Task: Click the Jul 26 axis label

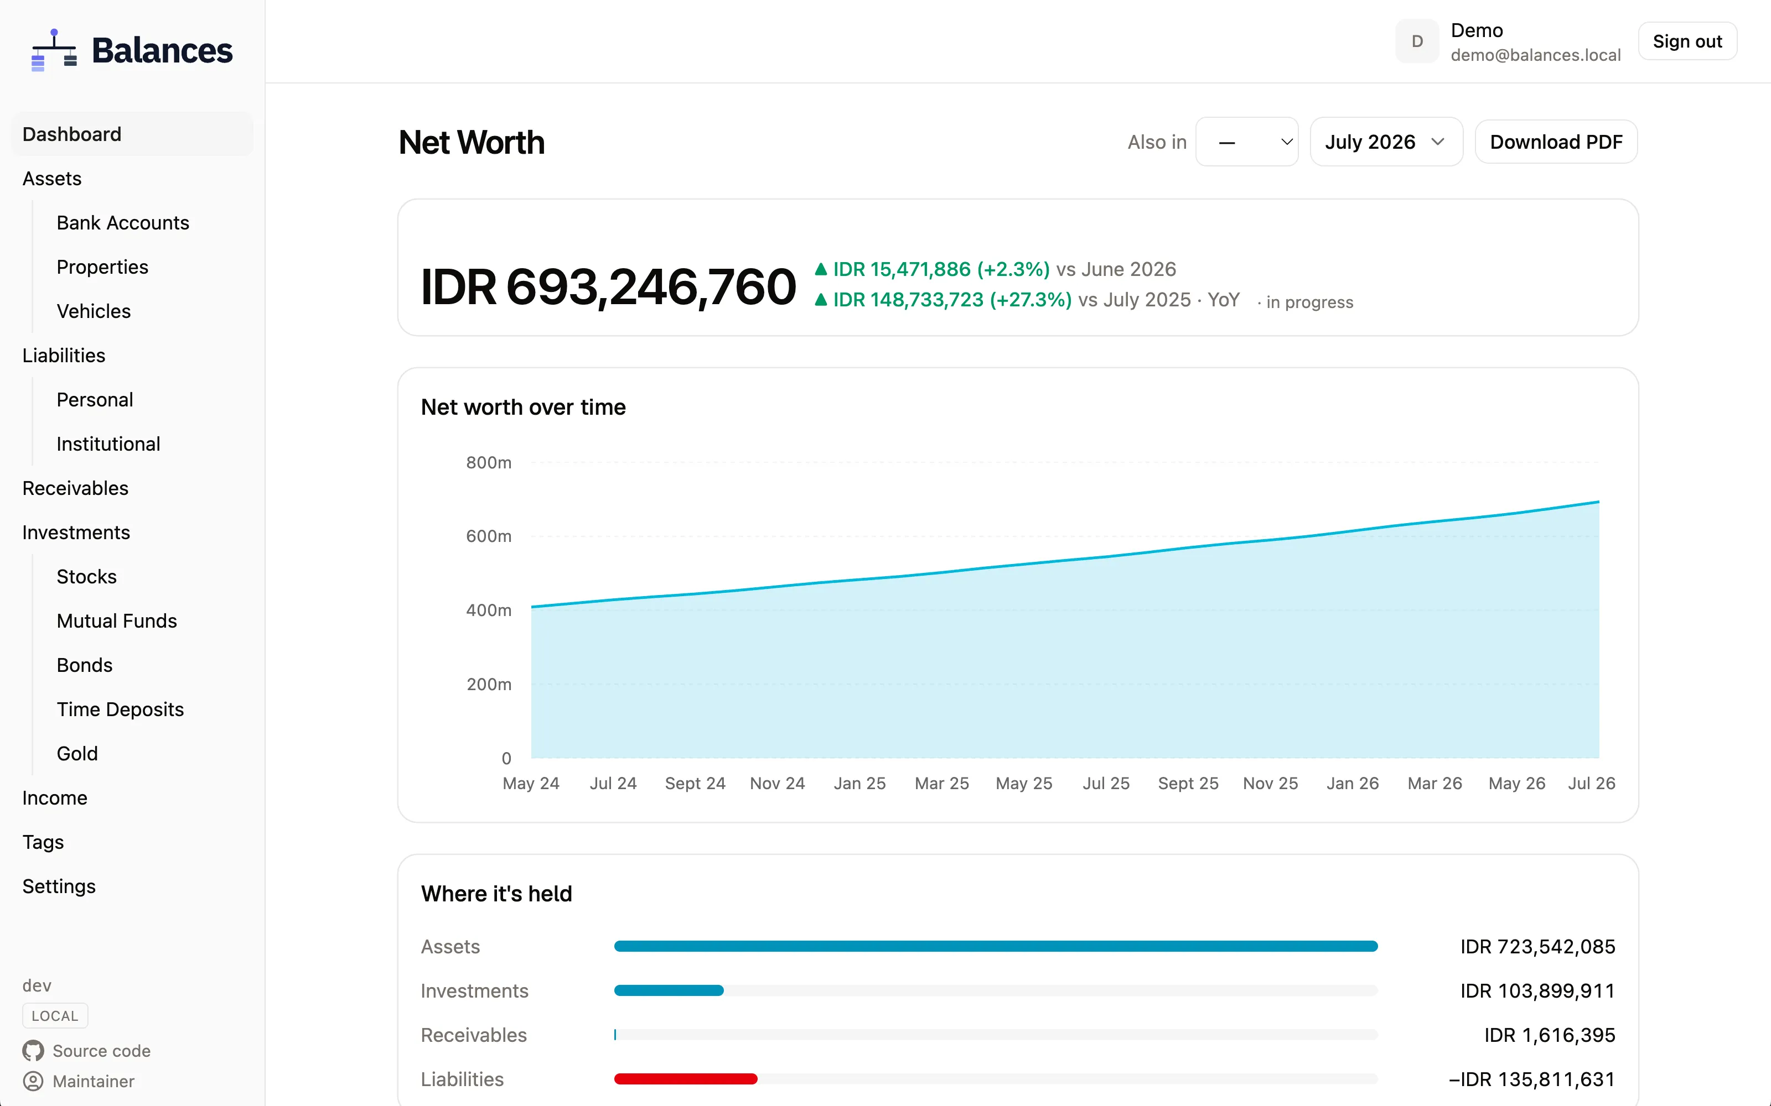Action: (1591, 784)
